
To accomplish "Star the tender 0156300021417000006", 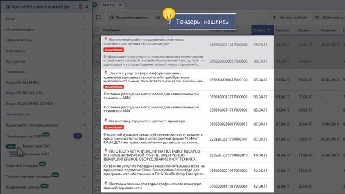I will tap(97, 45).
